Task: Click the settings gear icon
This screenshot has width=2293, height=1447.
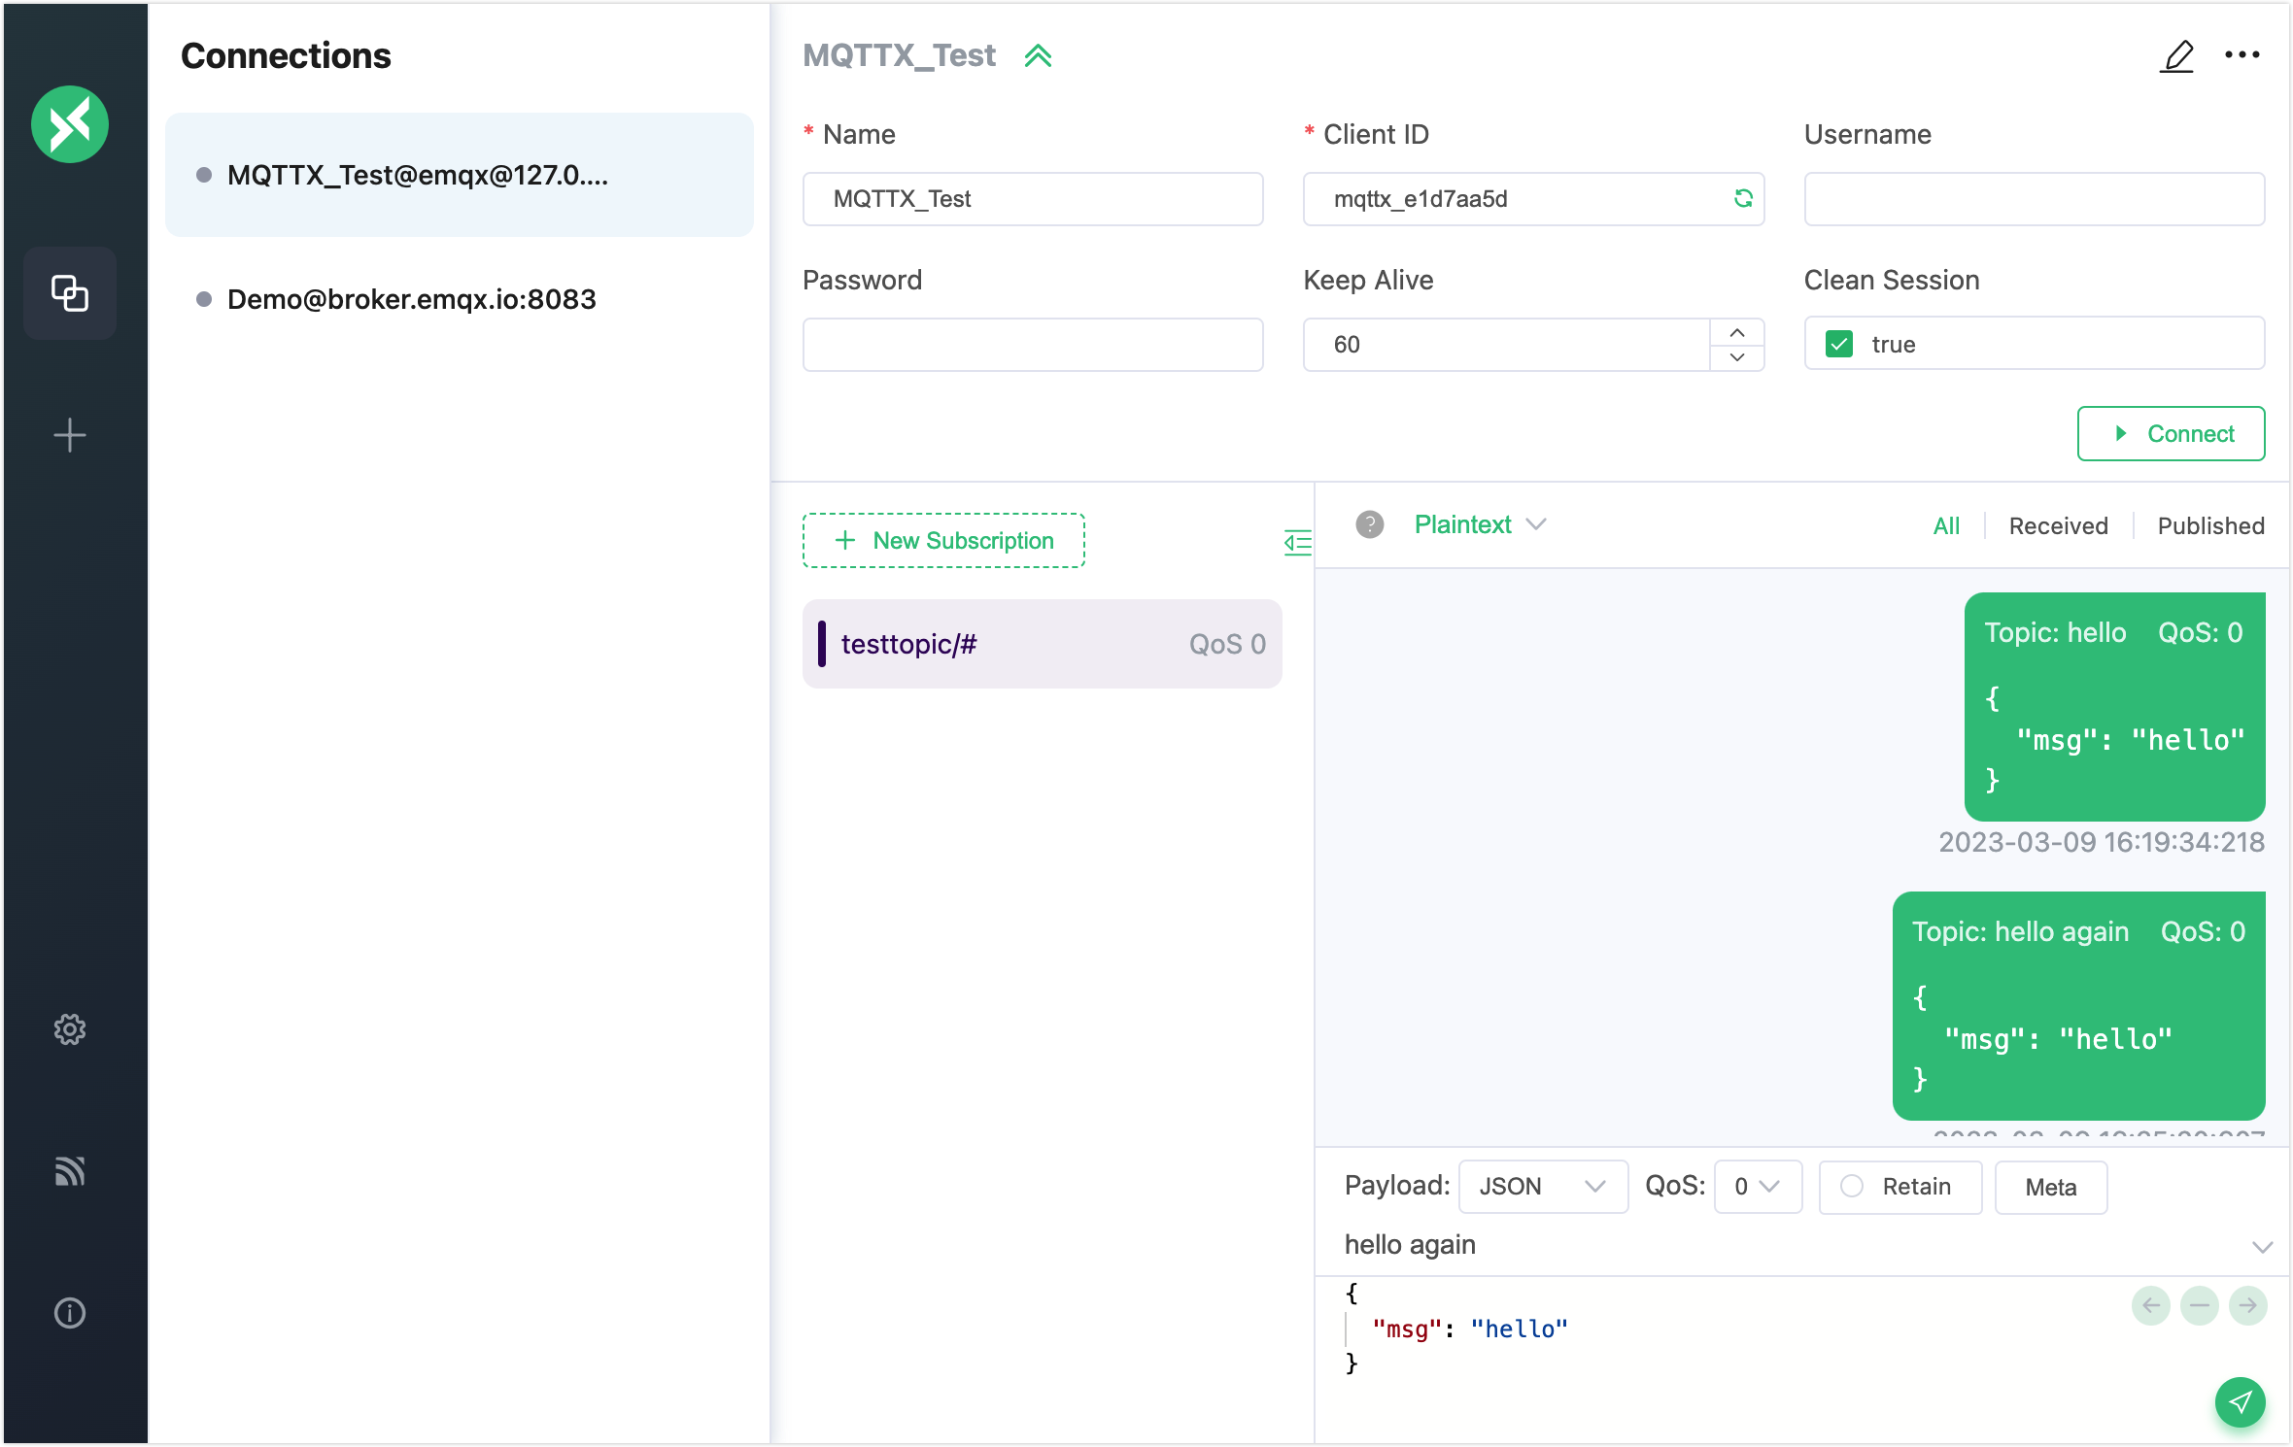Action: coord(70,1028)
